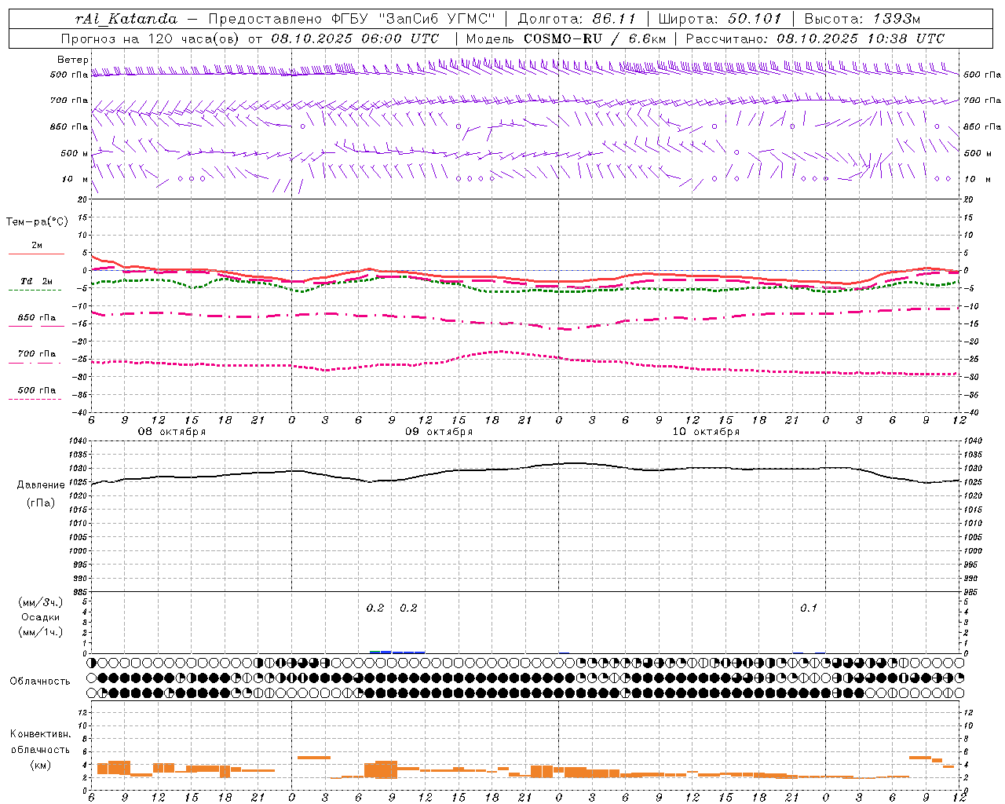Click the forecast start time 08.10.2025 06:00 UTC
This screenshot has height=804, width=1005.
pos(355,38)
